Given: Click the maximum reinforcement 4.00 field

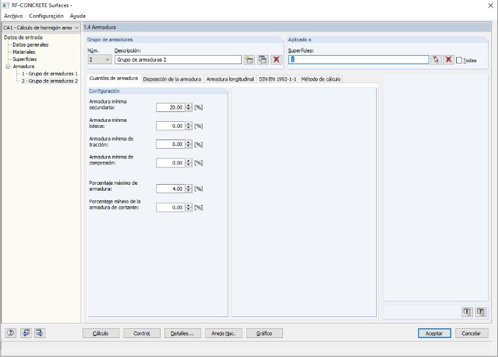Looking at the screenshot, I should click(x=170, y=189).
